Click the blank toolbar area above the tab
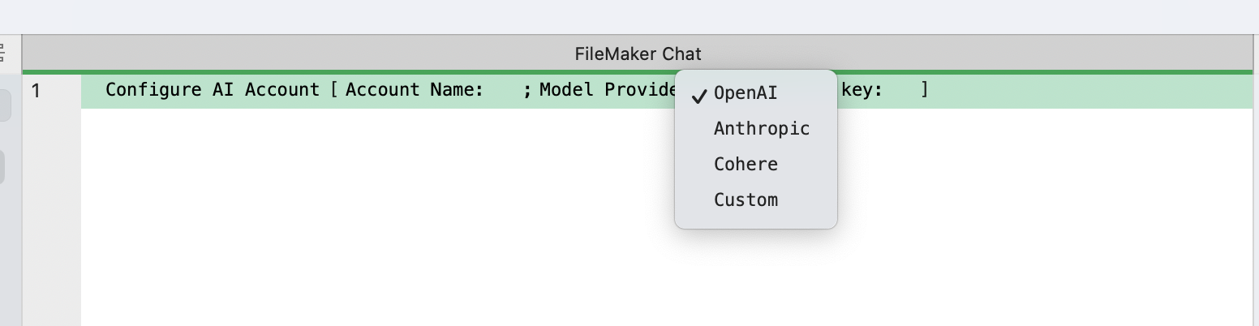Screen dimensions: 1259x326 (629, 16)
